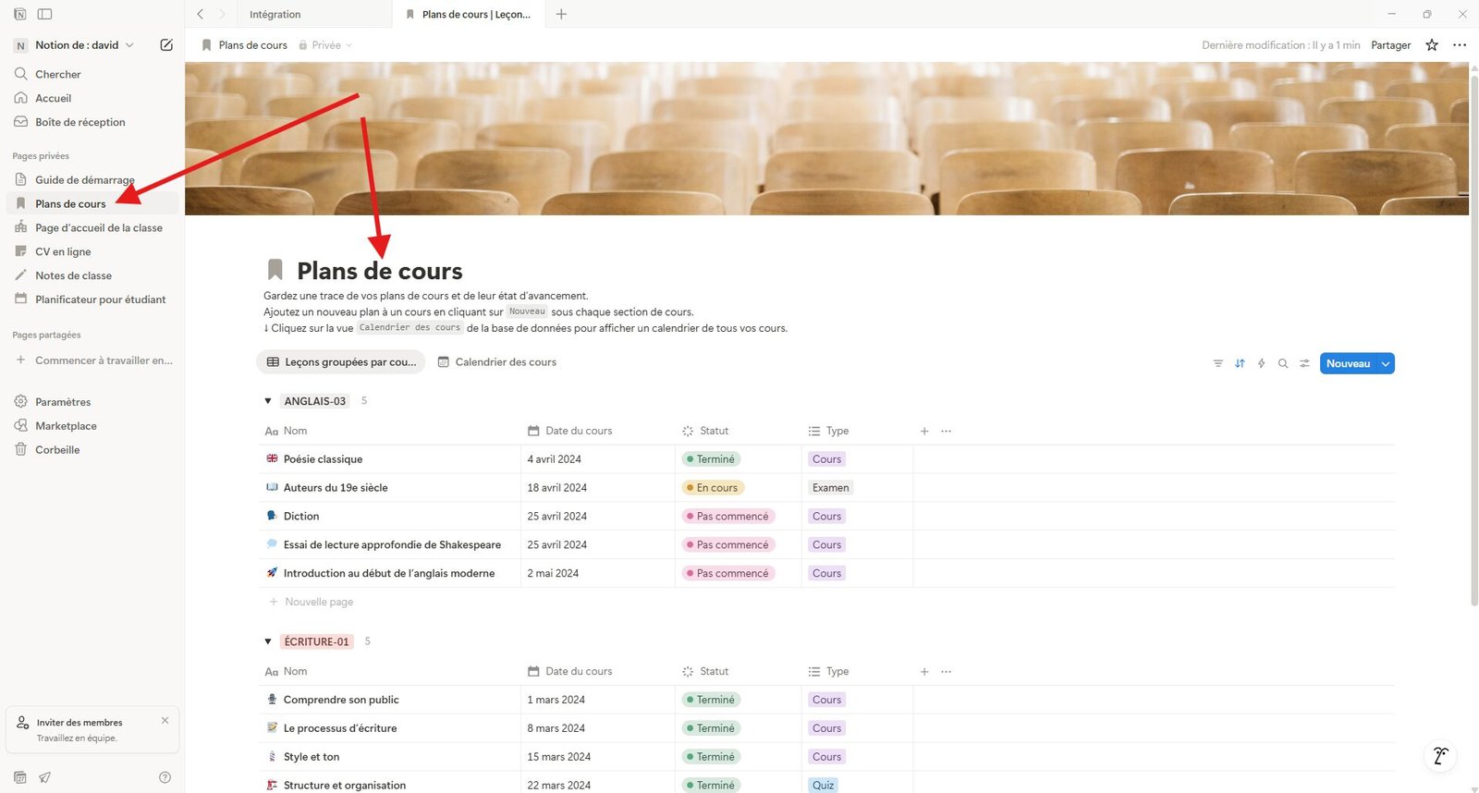Open Guide de démarrage page
The width and height of the screenshot is (1479, 793).
click(92, 179)
